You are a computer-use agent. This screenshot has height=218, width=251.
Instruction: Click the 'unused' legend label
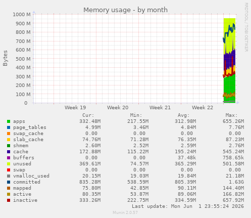pyautogui.click(x=22, y=164)
